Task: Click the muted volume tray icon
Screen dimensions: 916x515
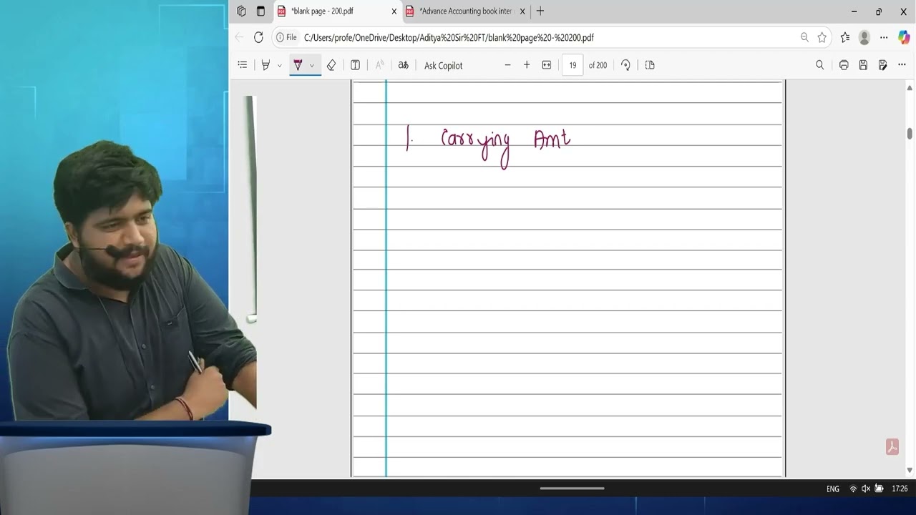Action: click(866, 489)
